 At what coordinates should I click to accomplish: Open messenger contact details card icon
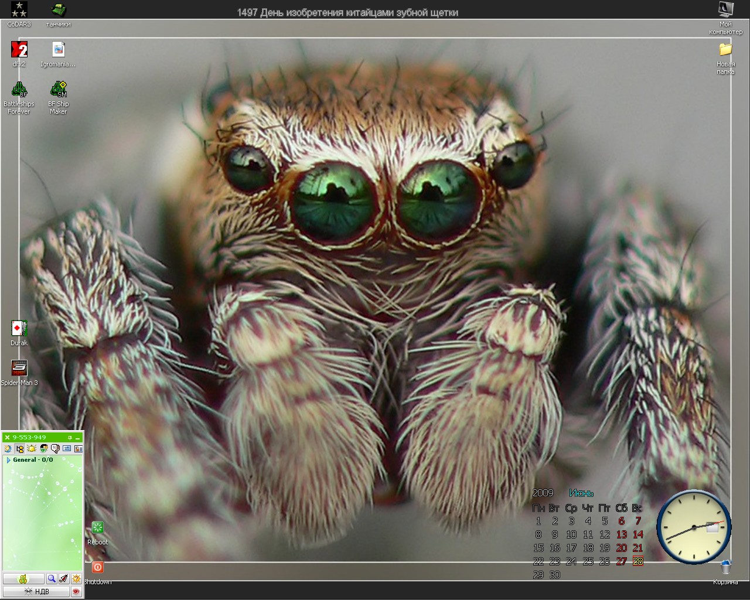[x=79, y=448]
